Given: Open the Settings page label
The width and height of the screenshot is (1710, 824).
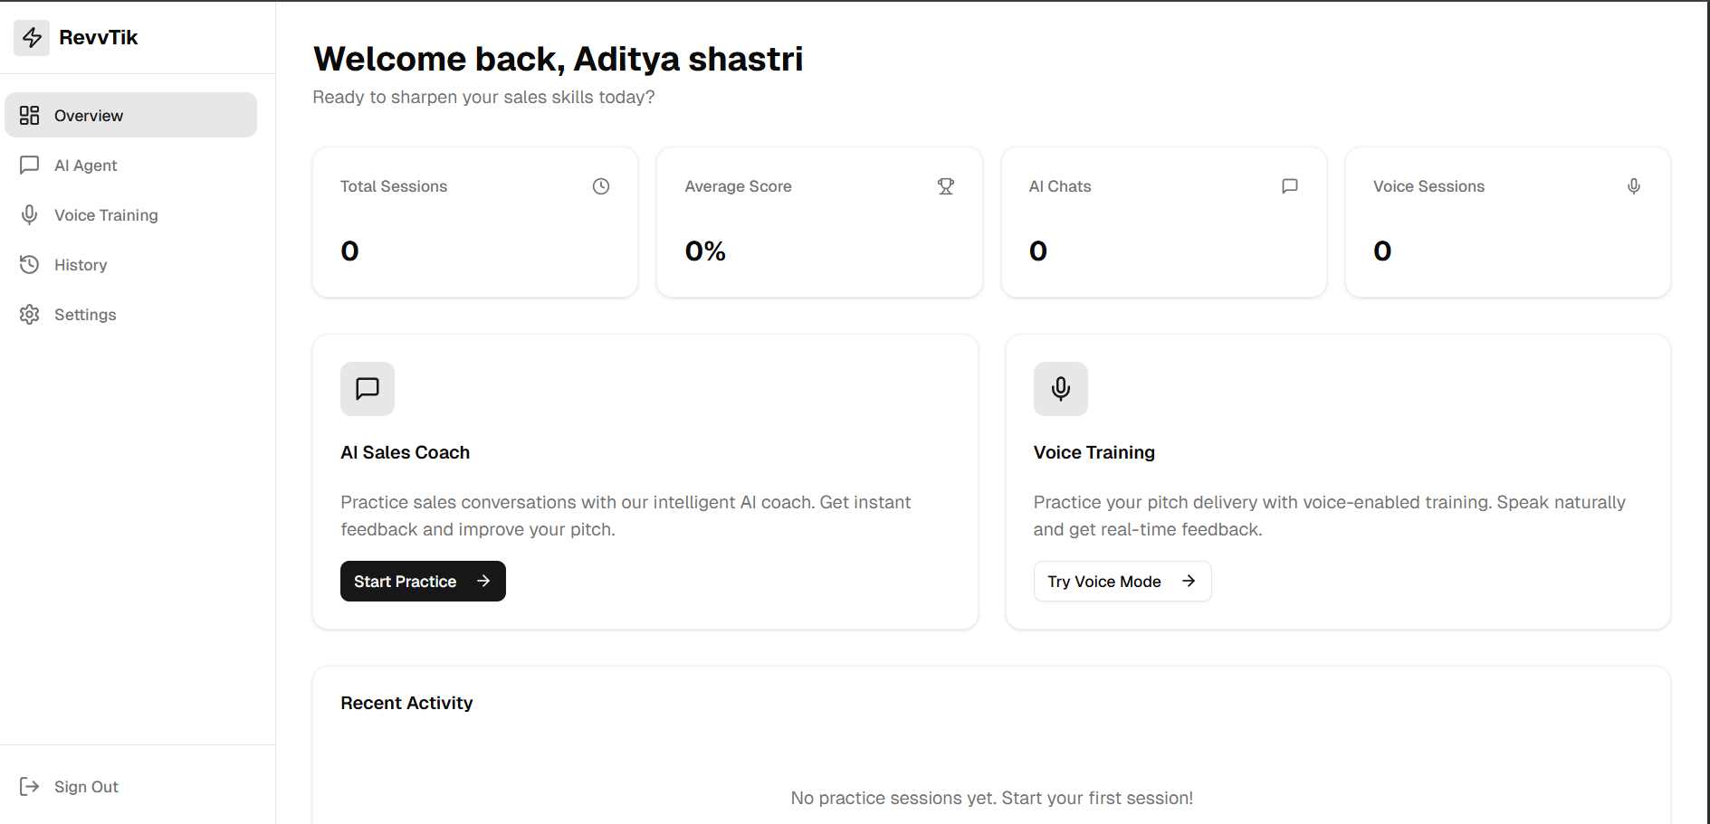Looking at the screenshot, I should (85, 315).
